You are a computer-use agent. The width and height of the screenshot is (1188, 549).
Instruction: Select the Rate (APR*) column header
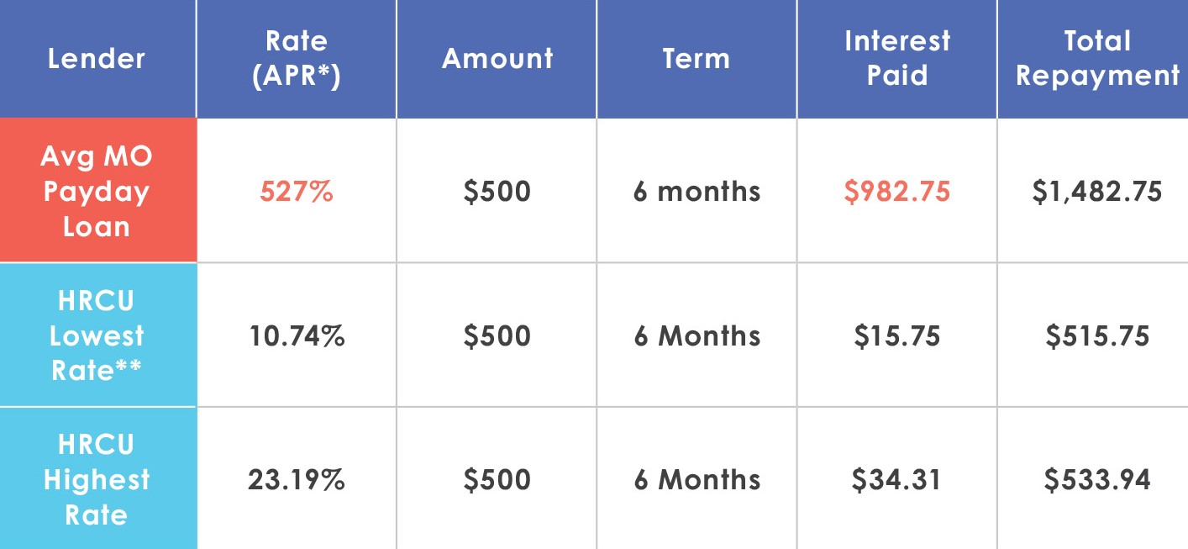297,59
